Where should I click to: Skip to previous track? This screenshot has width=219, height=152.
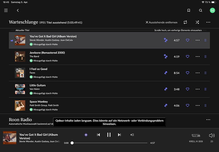98,135
